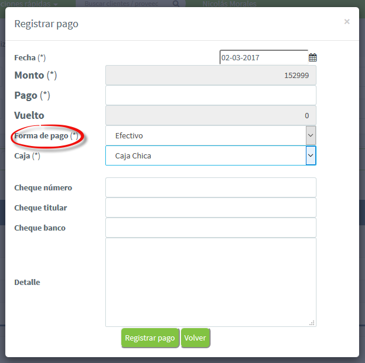
Task: Open the Nicolás Morales user menu
Action: [x=230, y=4]
